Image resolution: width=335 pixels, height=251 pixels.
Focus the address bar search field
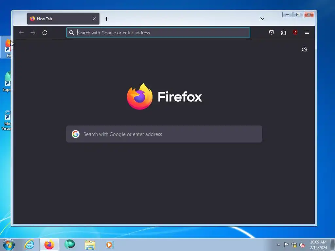pyautogui.click(x=158, y=32)
